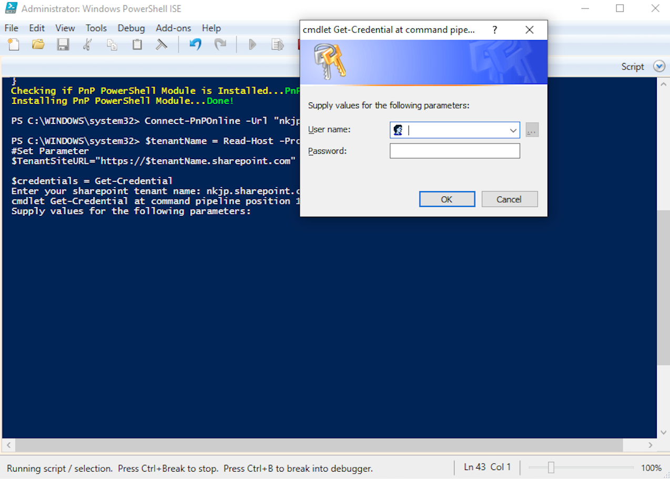The image size is (670, 479).
Task: Click the New script toolbar icon
Action: click(13, 45)
